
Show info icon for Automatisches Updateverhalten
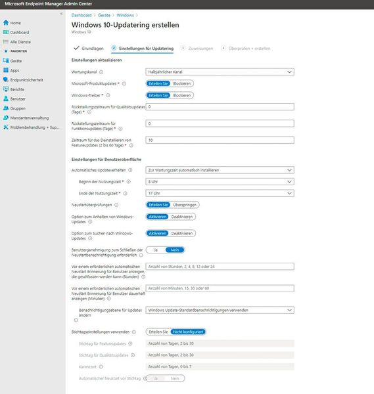tap(130, 170)
